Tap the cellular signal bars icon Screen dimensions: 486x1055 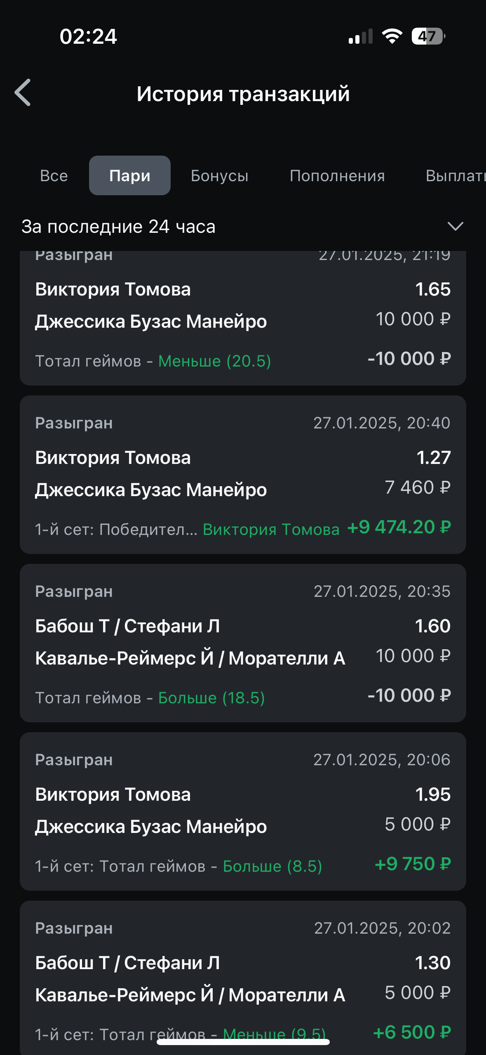360,36
